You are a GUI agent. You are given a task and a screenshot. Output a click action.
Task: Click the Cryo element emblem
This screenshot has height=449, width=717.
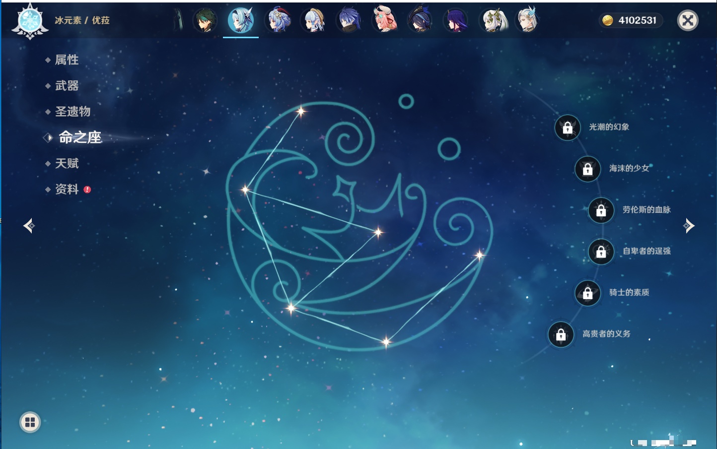(x=30, y=21)
